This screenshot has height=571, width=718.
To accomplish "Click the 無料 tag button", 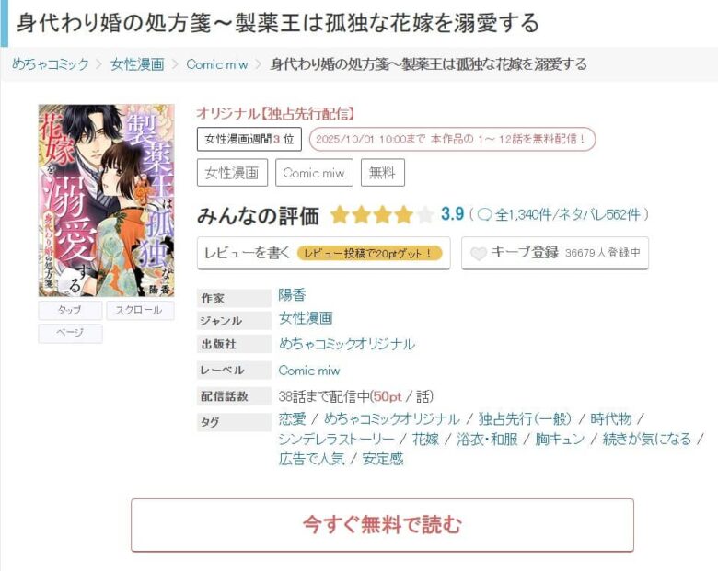I will 382,173.
